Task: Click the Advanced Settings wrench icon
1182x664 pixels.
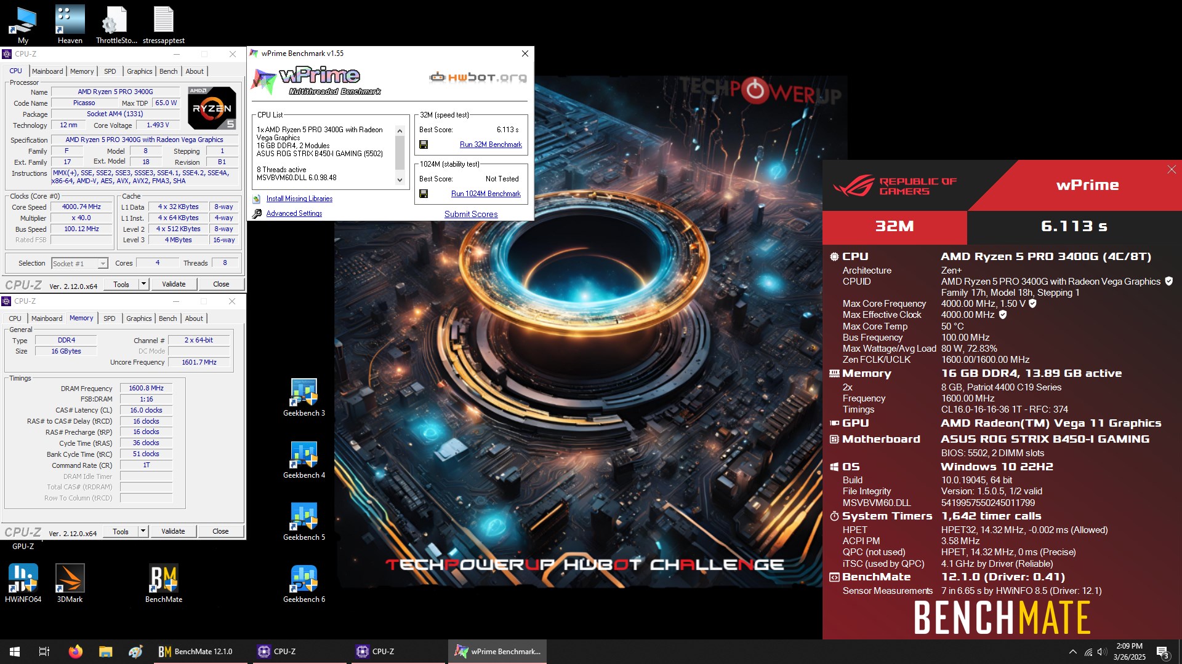Action: (257, 213)
